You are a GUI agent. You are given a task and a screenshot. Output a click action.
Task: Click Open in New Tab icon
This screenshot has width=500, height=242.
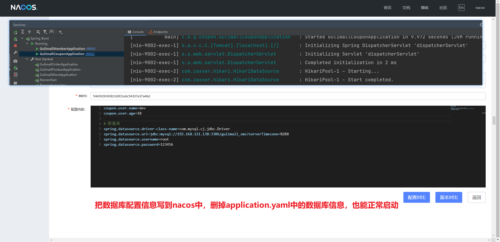click(x=52, y=32)
